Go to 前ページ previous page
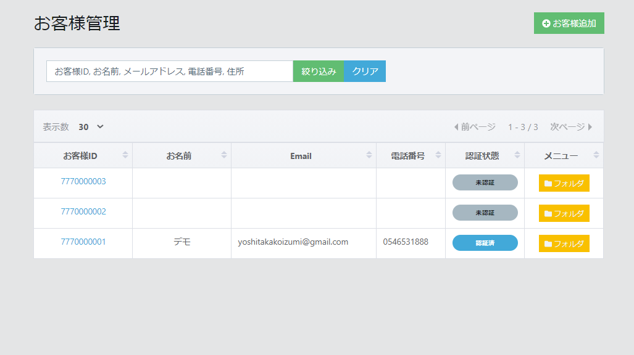 [475, 127]
